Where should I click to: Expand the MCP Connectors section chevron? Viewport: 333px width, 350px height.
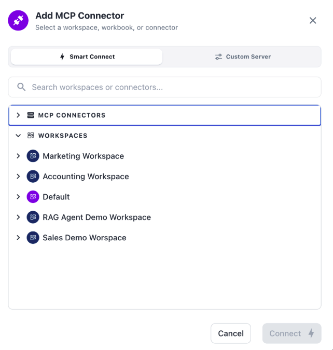pyautogui.click(x=18, y=115)
